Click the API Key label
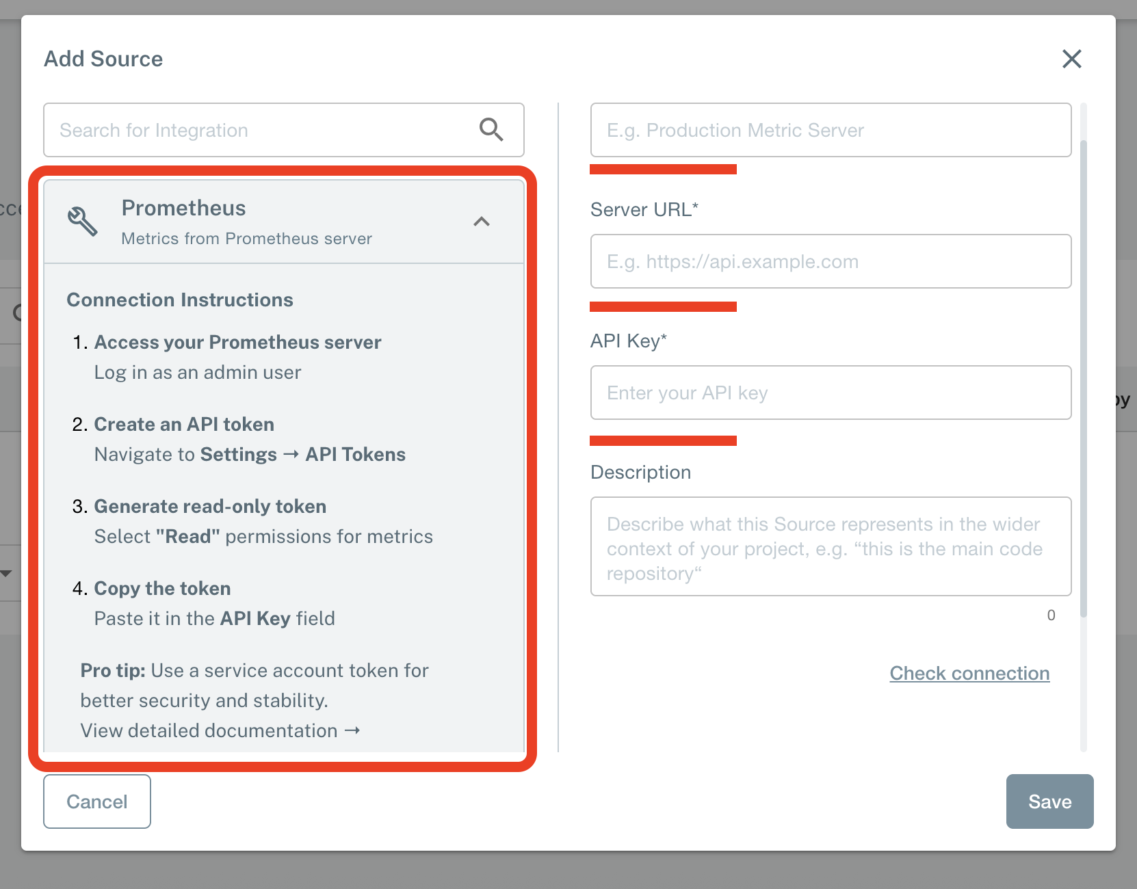The image size is (1137, 889). 628,341
